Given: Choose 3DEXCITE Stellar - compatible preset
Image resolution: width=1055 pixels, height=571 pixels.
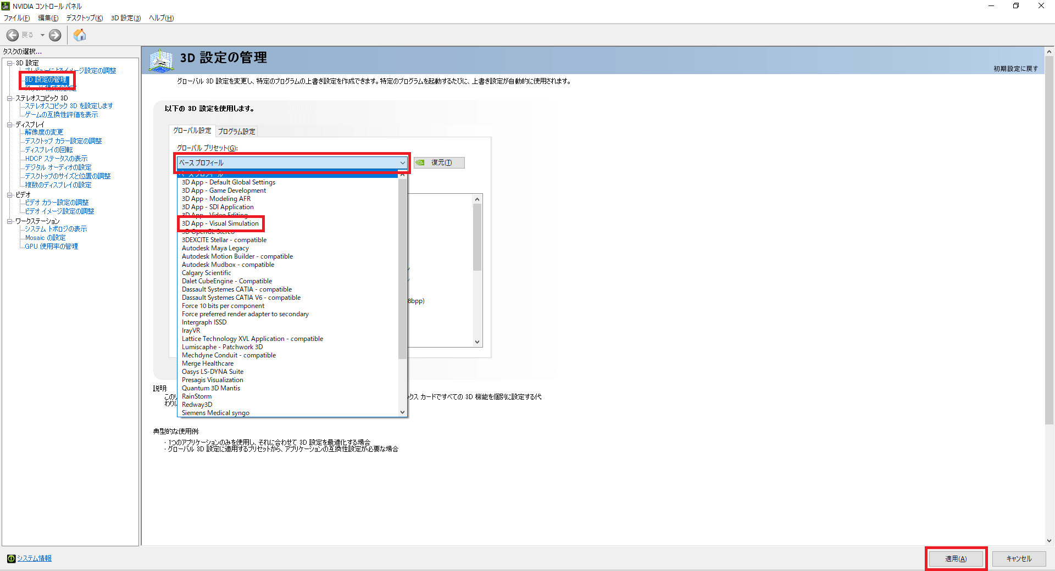Looking at the screenshot, I should point(224,240).
